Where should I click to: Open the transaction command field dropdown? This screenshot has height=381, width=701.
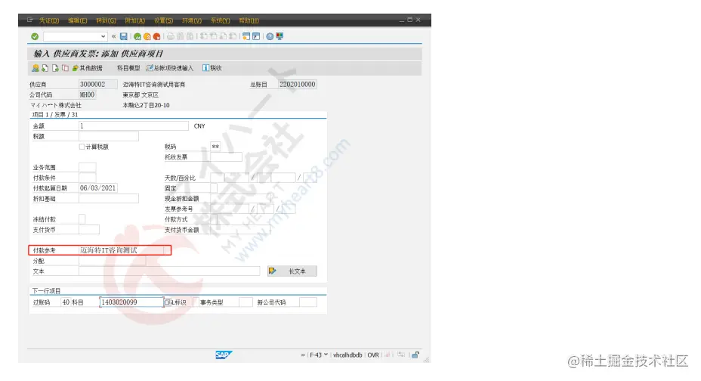pyautogui.click(x=103, y=37)
